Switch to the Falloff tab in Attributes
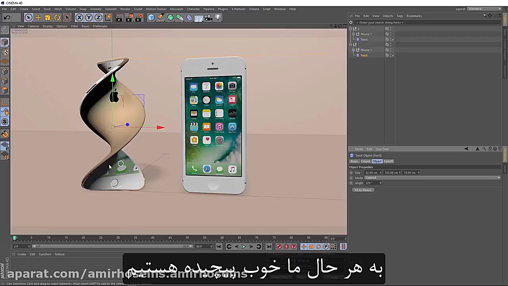The width and height of the screenshot is (508, 286). 388,161
